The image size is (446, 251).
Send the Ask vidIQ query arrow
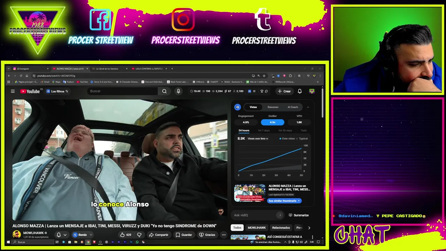pyautogui.click(x=280, y=215)
